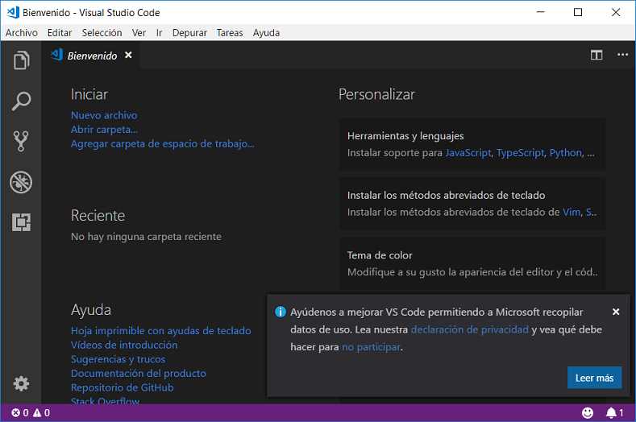This screenshot has height=422, width=636.
Task: Click Agregar carpeta de espacio de trabajo
Action: 163,144
